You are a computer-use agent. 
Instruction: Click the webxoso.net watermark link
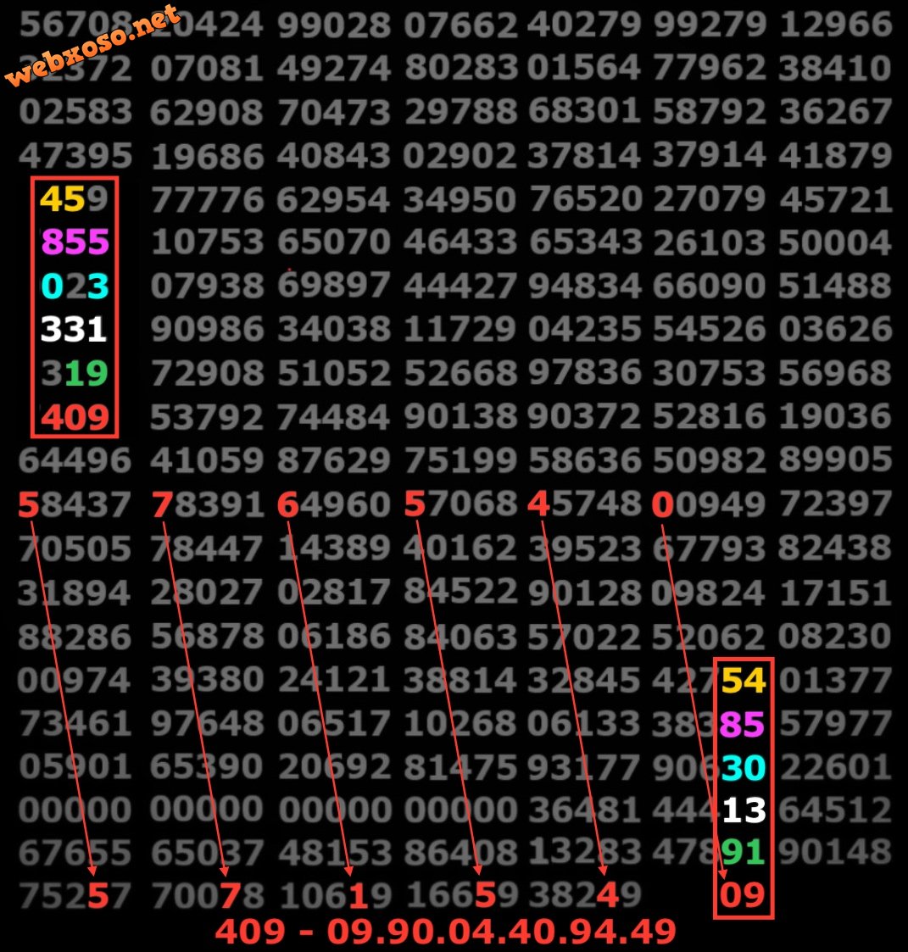tap(93, 45)
